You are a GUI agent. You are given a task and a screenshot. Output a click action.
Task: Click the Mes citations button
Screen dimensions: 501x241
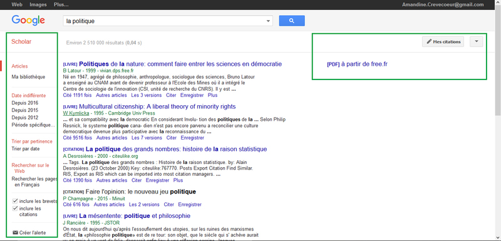(443, 41)
